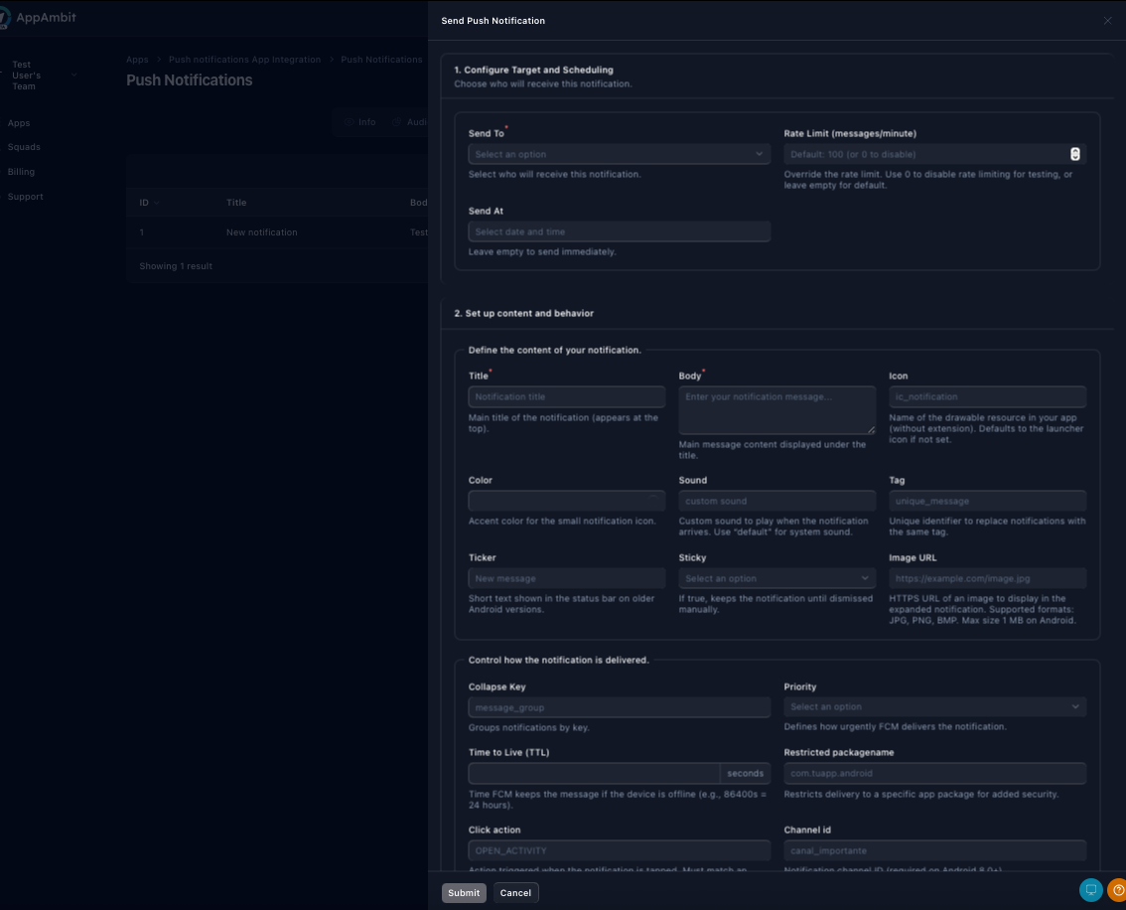Open the Priority dropdown
1126x910 pixels.
[x=934, y=706]
